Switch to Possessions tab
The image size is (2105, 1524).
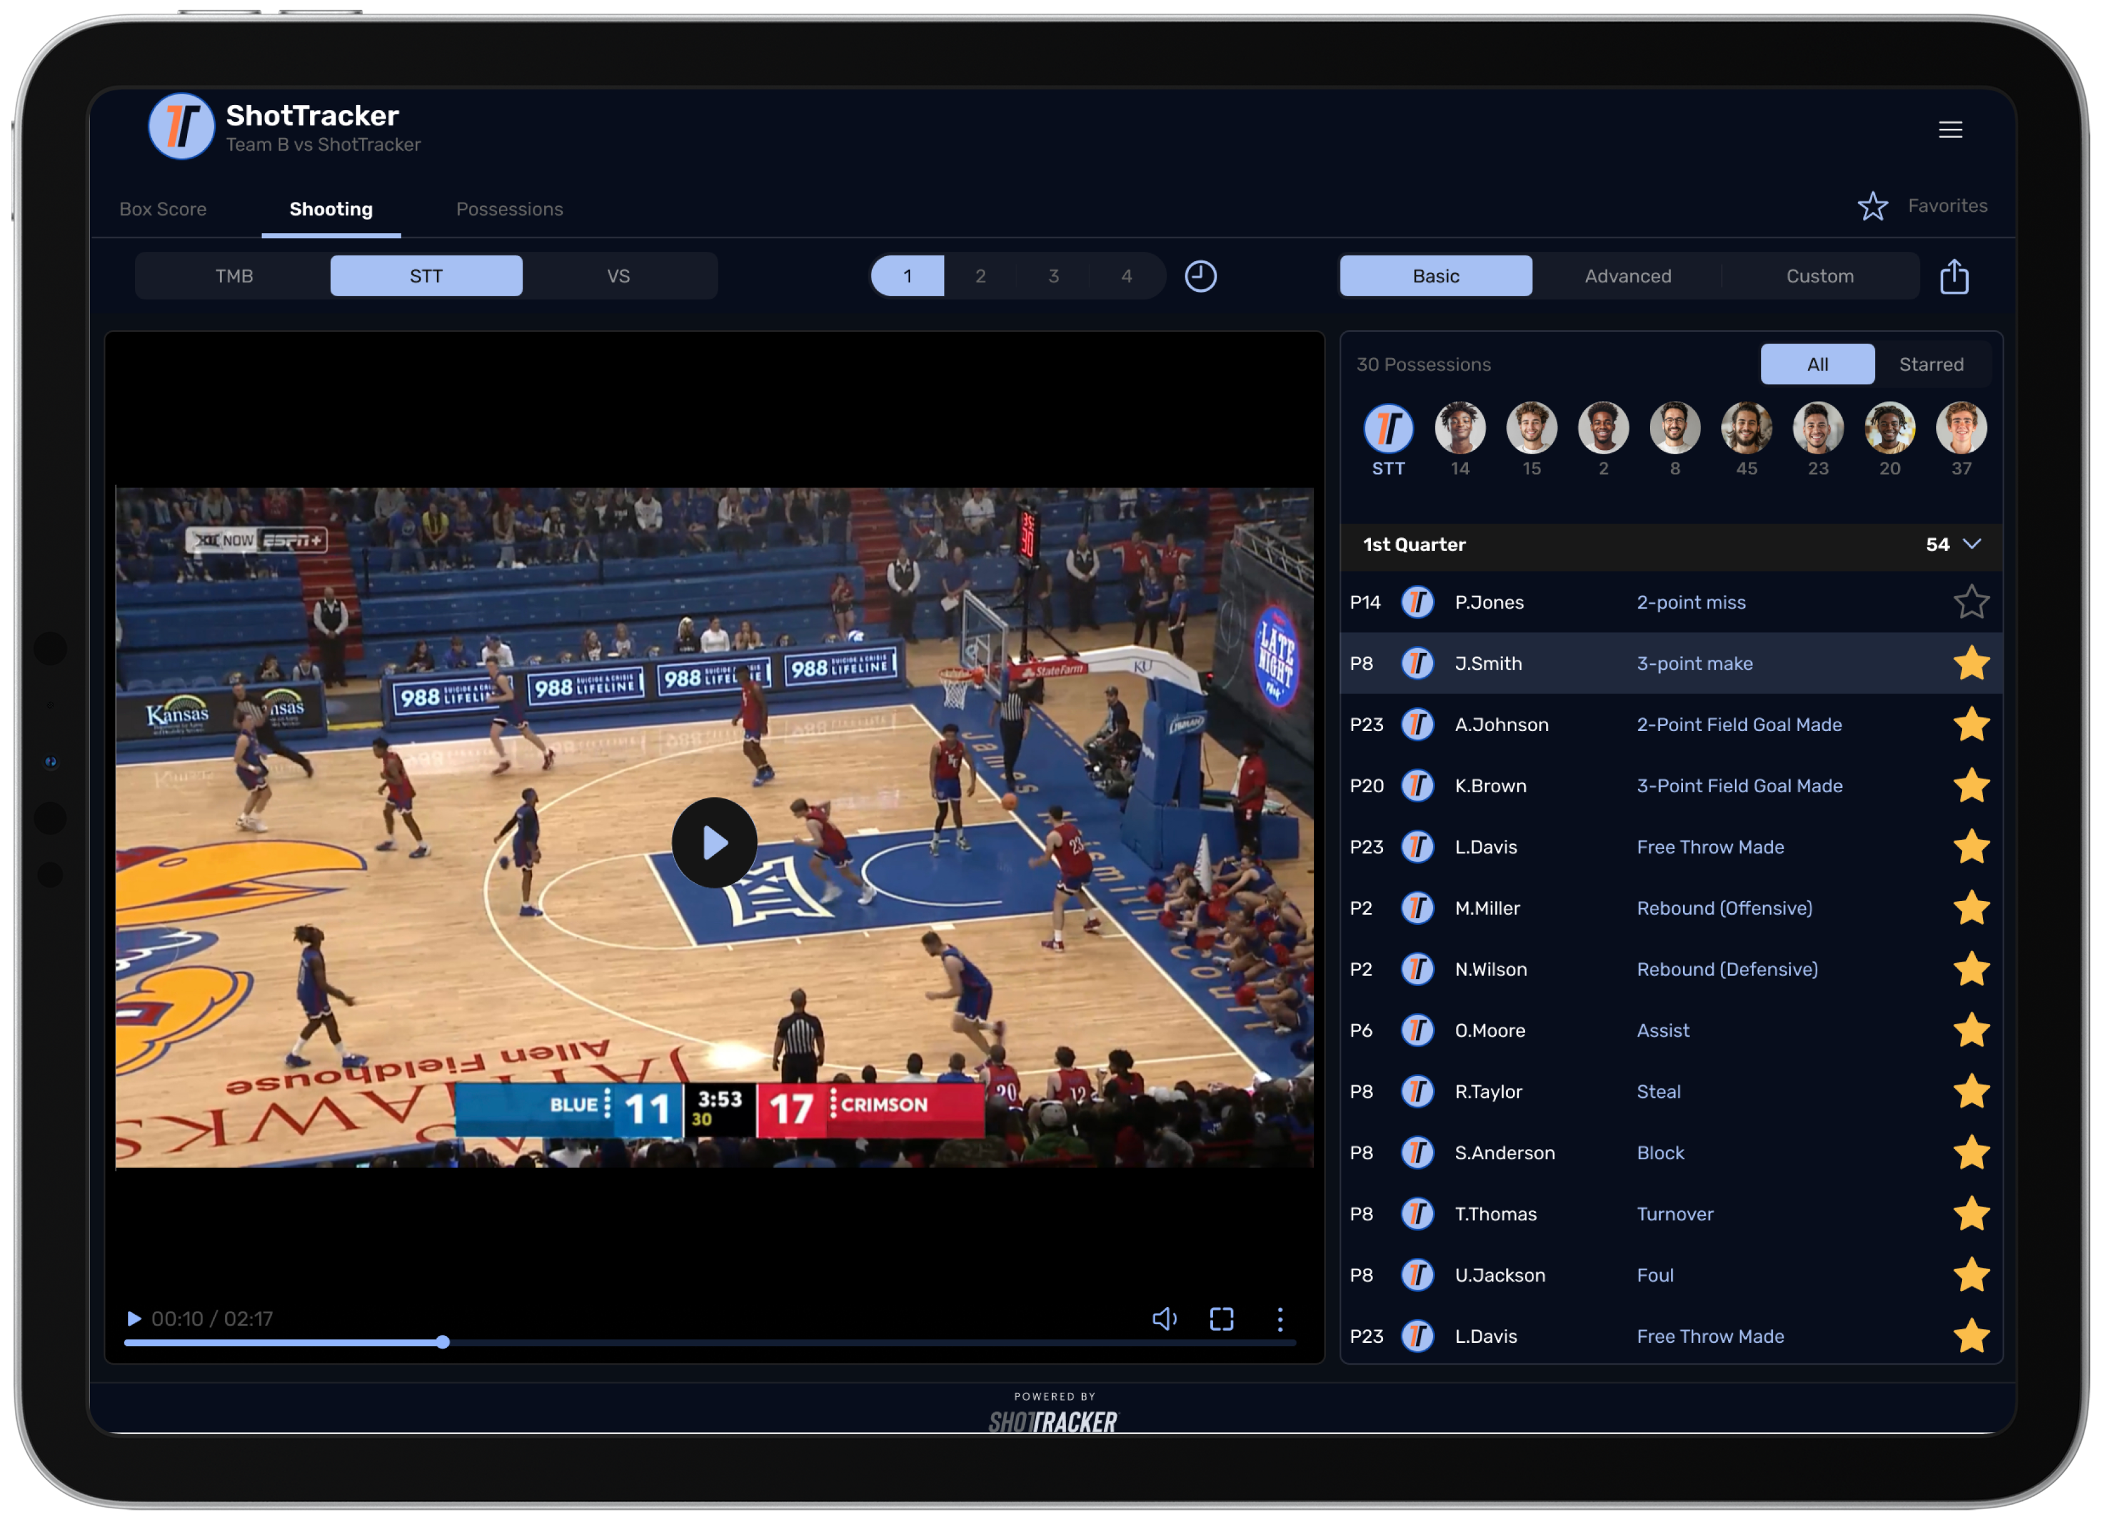click(509, 209)
